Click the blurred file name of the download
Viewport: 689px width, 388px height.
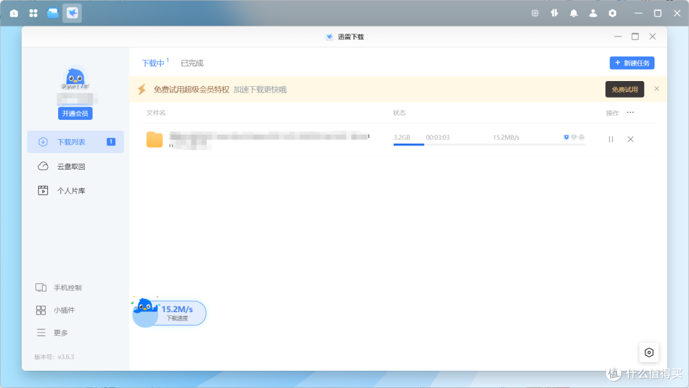[x=269, y=140]
